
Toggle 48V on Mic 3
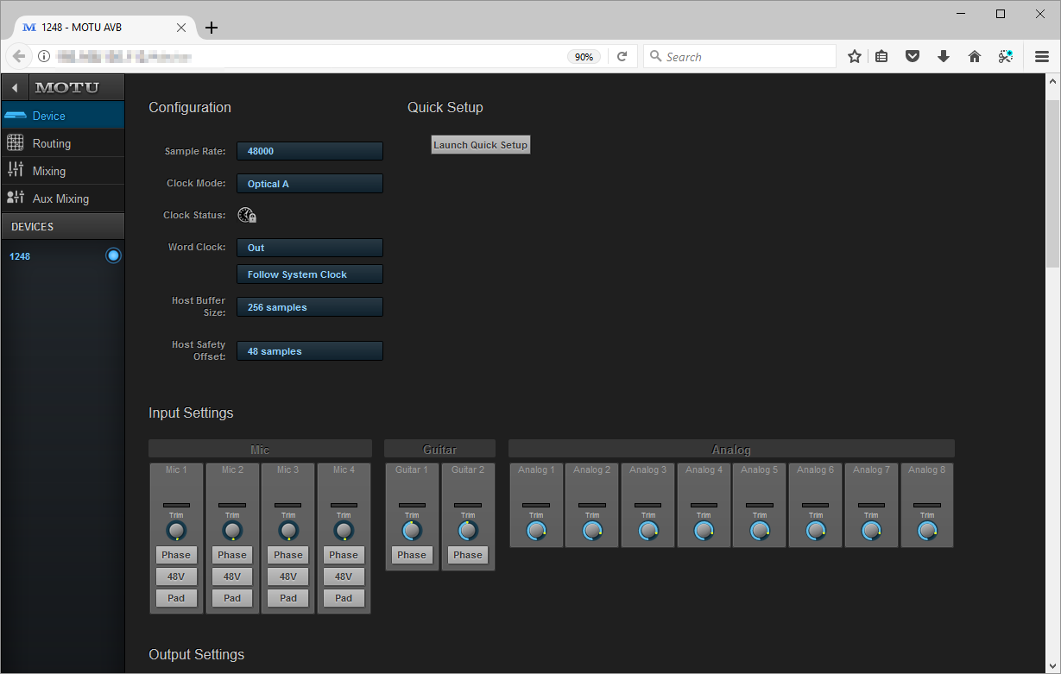point(288,576)
